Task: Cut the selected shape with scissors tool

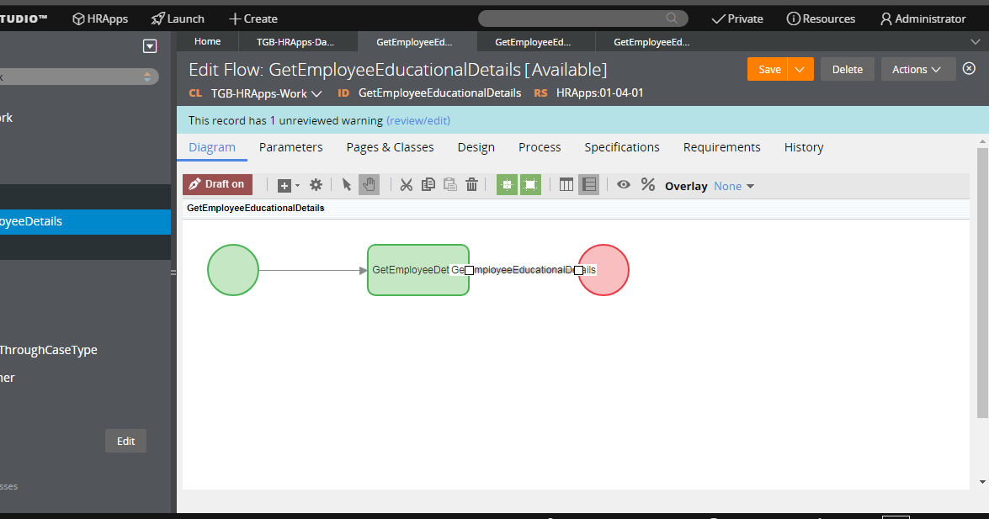Action: tap(407, 184)
